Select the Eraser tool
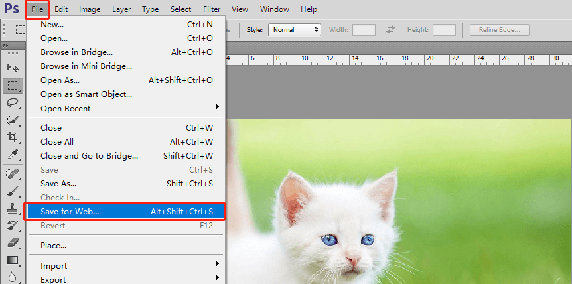Viewport: 572px width, 284px height. (13, 242)
